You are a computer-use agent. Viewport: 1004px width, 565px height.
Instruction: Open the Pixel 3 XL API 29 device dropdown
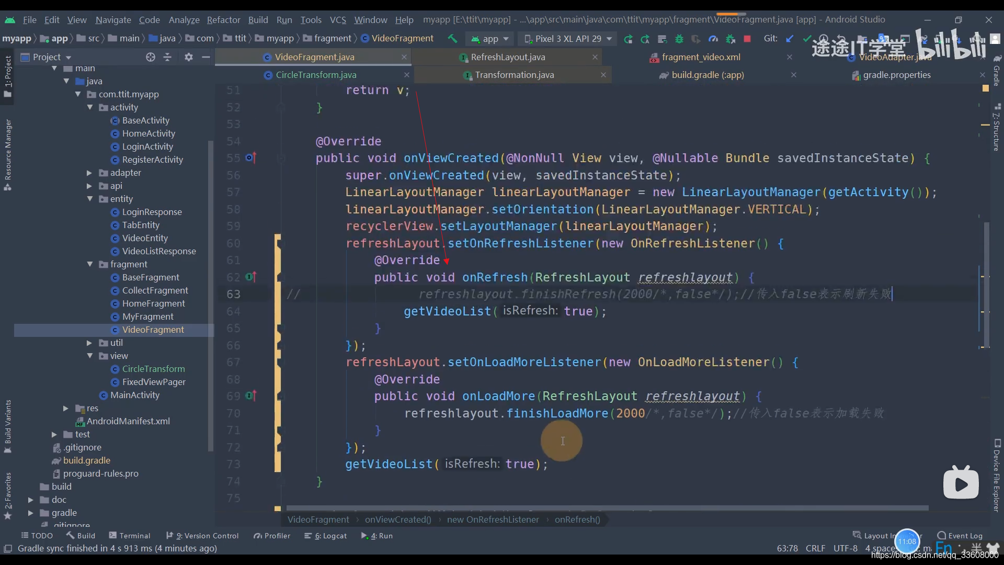[568, 39]
